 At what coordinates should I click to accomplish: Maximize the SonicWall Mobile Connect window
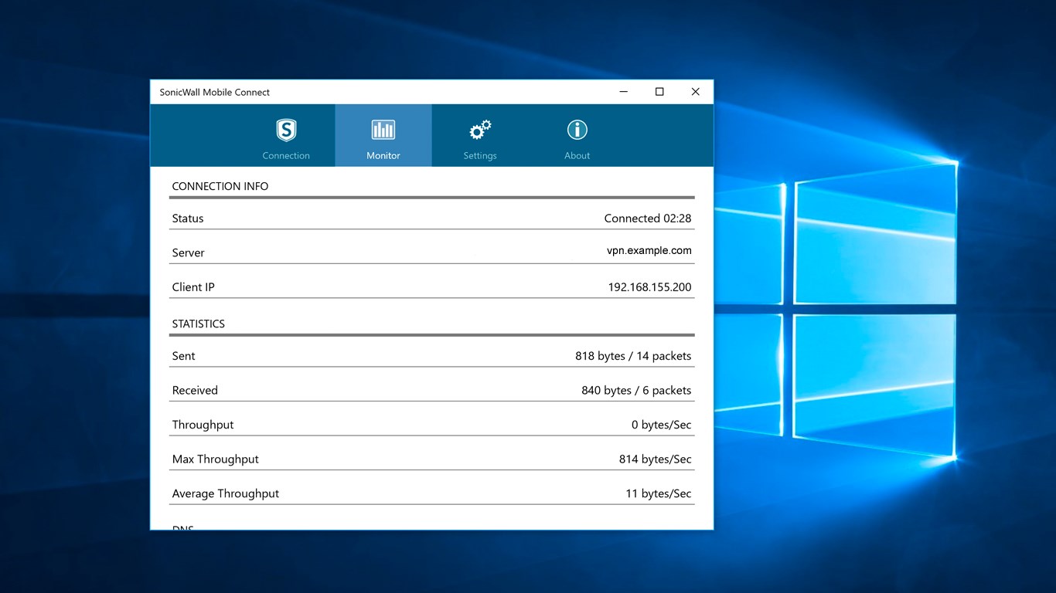click(659, 92)
